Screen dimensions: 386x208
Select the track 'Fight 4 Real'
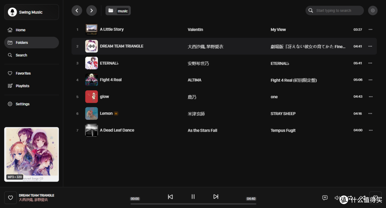coord(111,80)
